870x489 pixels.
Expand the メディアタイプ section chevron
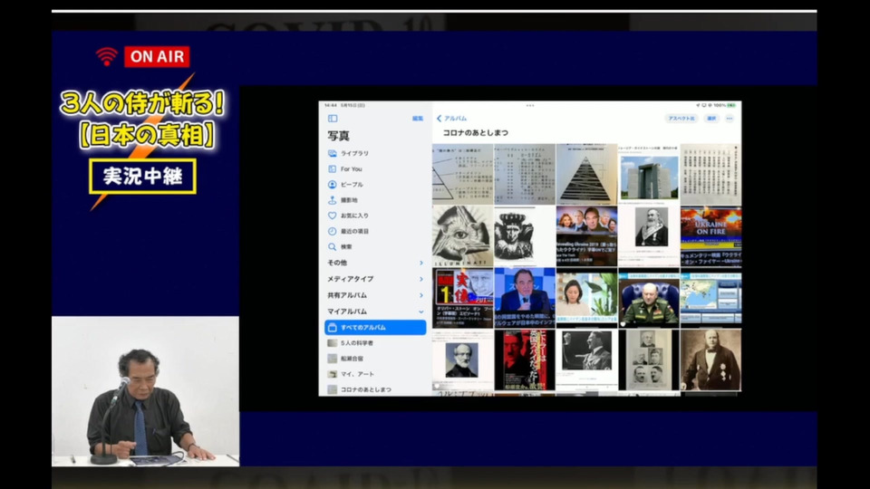421,279
